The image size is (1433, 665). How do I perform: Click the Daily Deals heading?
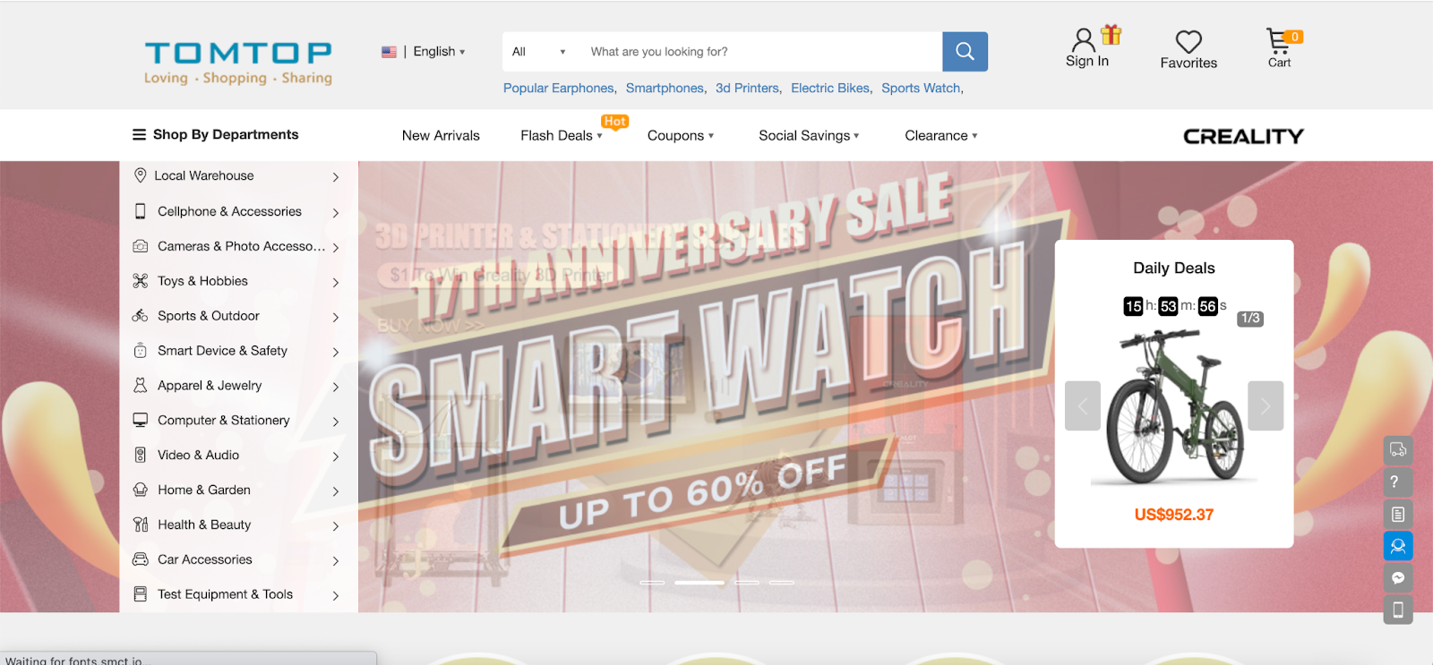point(1174,268)
